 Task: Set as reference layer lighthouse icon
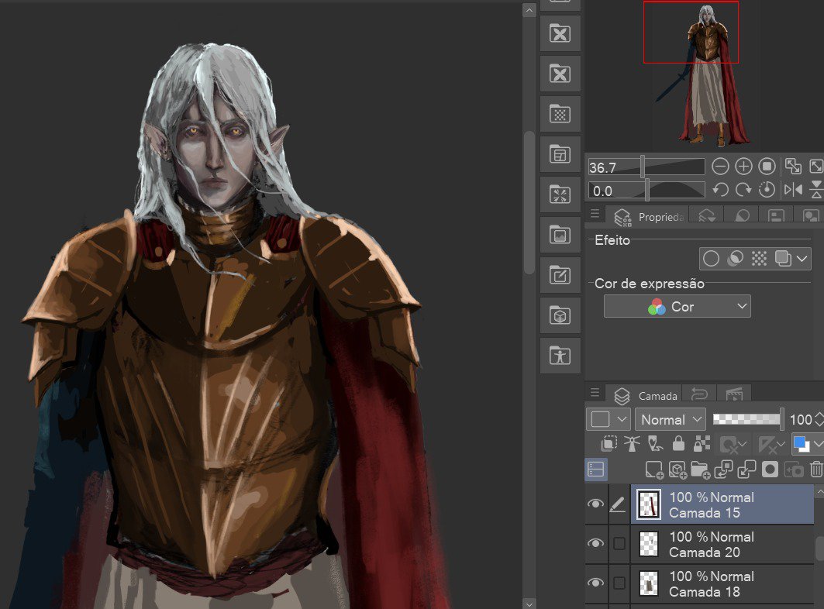633,445
